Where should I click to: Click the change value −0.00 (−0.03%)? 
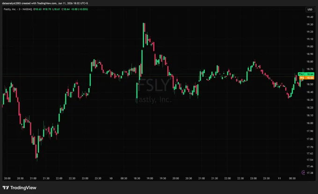point(79,9)
